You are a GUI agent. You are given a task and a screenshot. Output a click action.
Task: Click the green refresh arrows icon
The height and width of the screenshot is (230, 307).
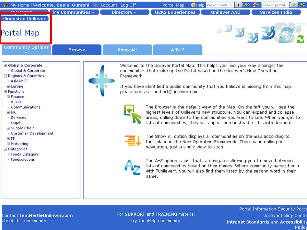click(x=300, y=39)
